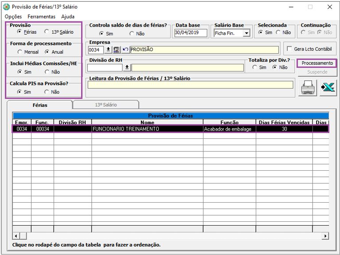Click the Empresa undo arrow icon
This screenshot has width=340, height=255.
125,50
